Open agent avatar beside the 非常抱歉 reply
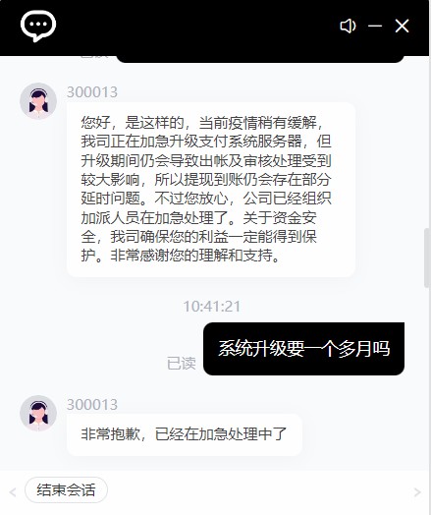Screen dimensions: 431x515 (x=38, y=414)
